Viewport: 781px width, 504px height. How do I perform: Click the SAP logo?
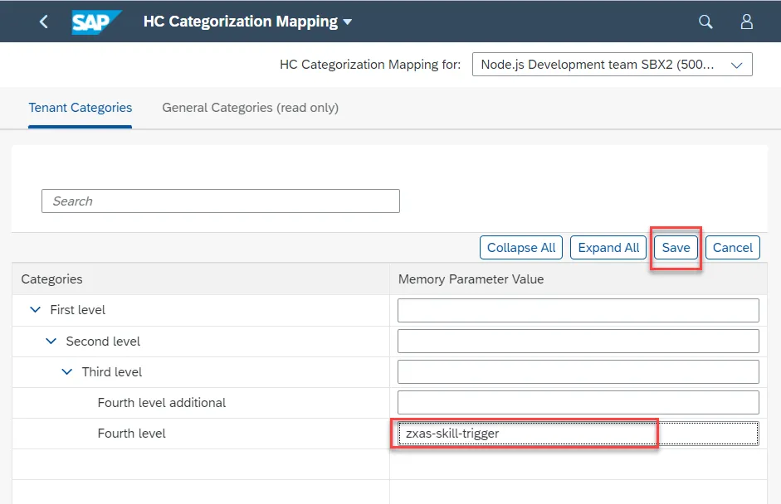tap(95, 22)
